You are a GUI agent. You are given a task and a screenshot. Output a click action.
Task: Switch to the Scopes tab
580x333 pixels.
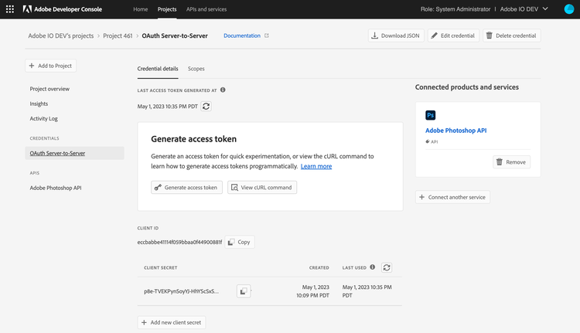[x=196, y=69]
